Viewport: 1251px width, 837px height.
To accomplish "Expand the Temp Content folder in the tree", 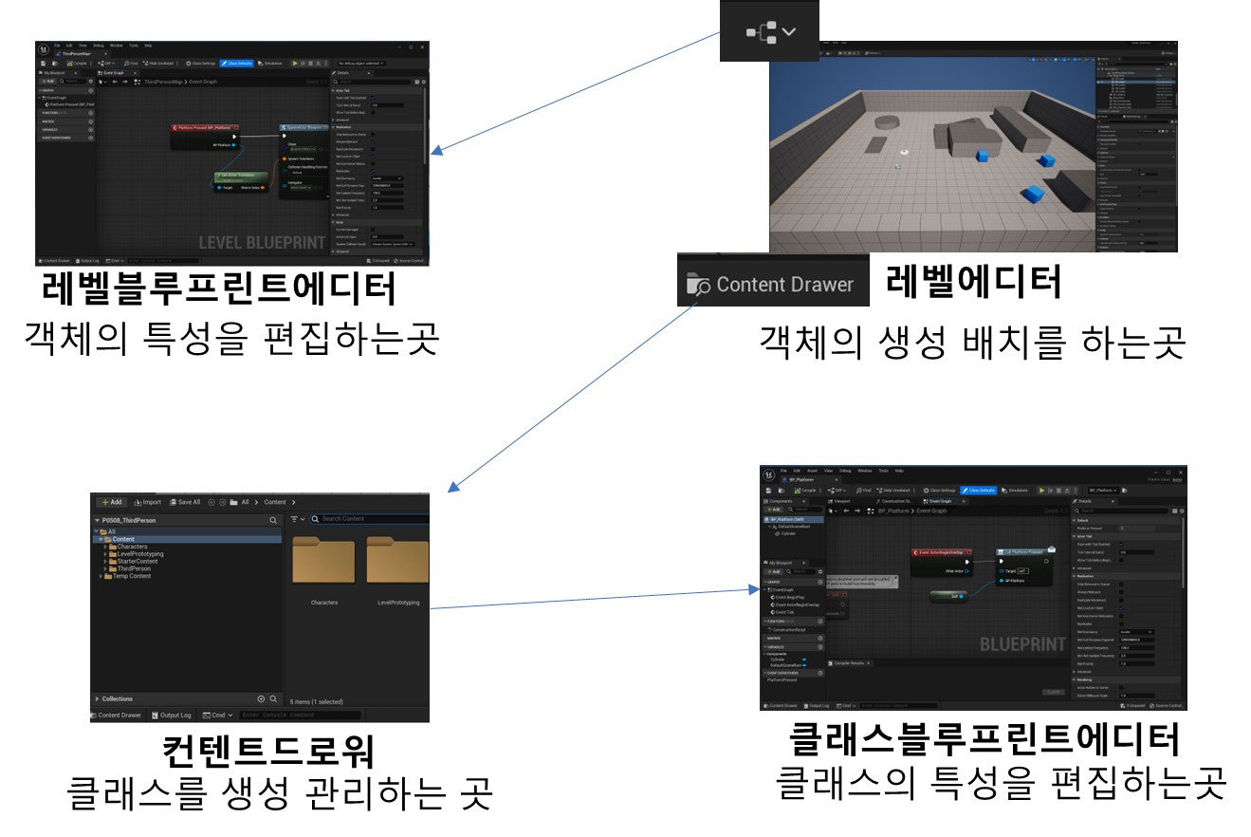I will click(x=101, y=576).
